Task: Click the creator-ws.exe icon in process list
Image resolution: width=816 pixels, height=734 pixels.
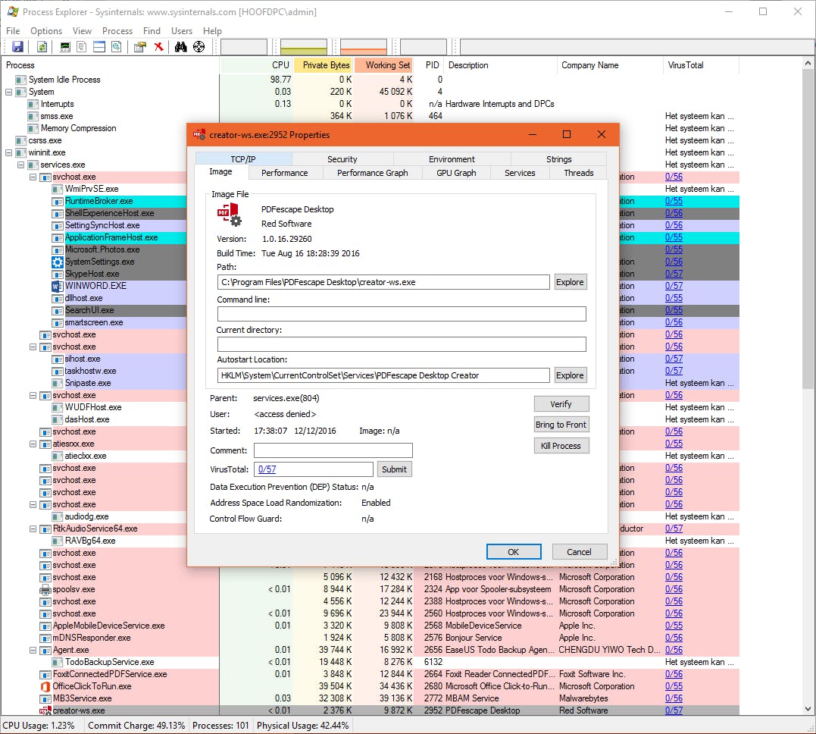Action: (45, 710)
